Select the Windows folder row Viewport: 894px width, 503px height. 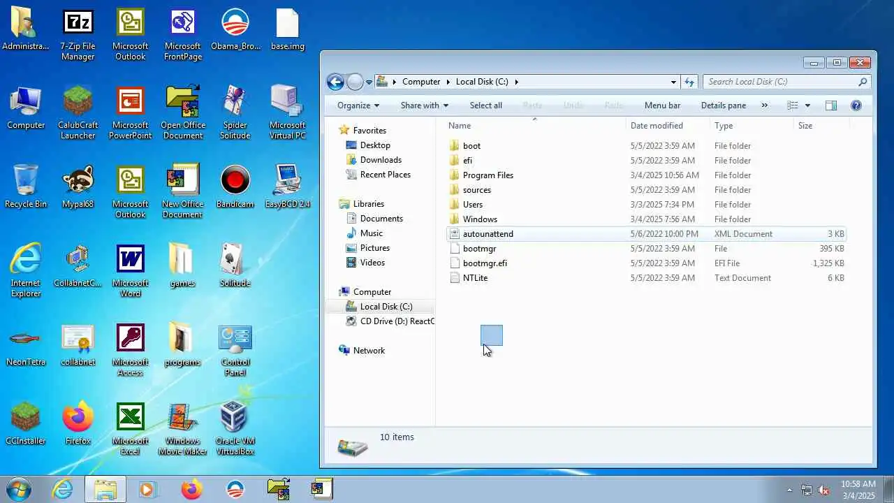coord(646,219)
